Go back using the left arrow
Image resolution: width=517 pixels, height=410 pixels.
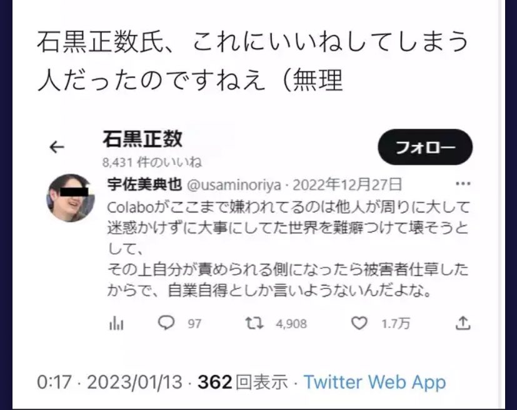(57, 147)
